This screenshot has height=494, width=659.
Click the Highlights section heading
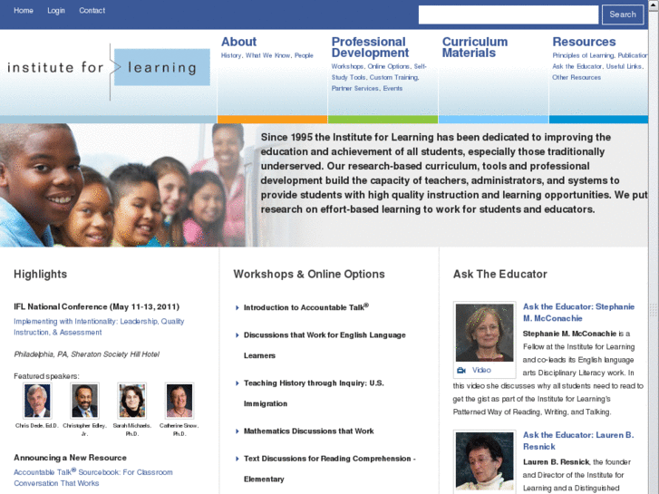(x=41, y=274)
